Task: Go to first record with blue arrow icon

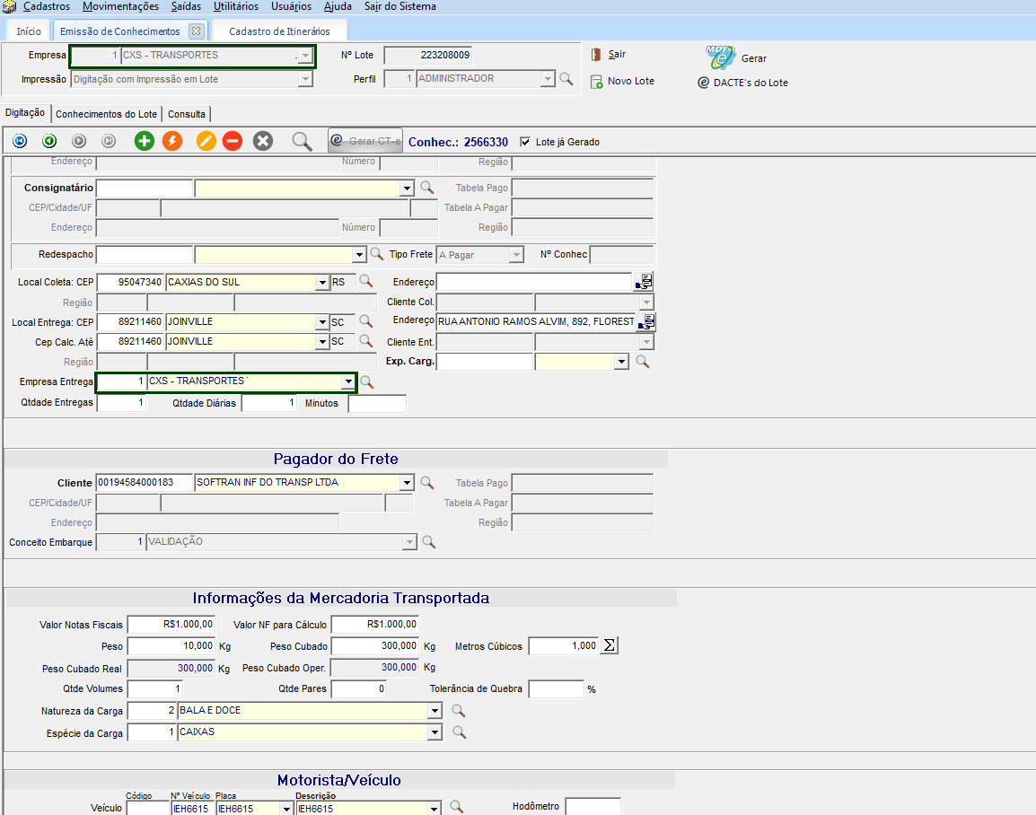Action: click(21, 141)
